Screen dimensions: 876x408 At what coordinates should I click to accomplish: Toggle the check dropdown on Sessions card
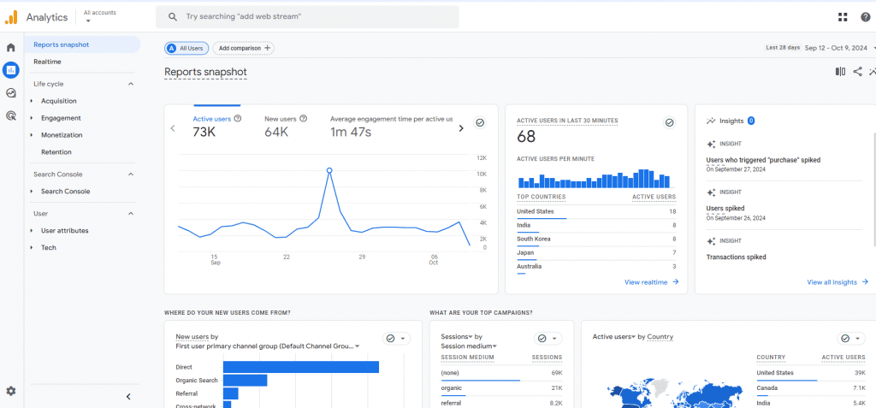(548, 338)
